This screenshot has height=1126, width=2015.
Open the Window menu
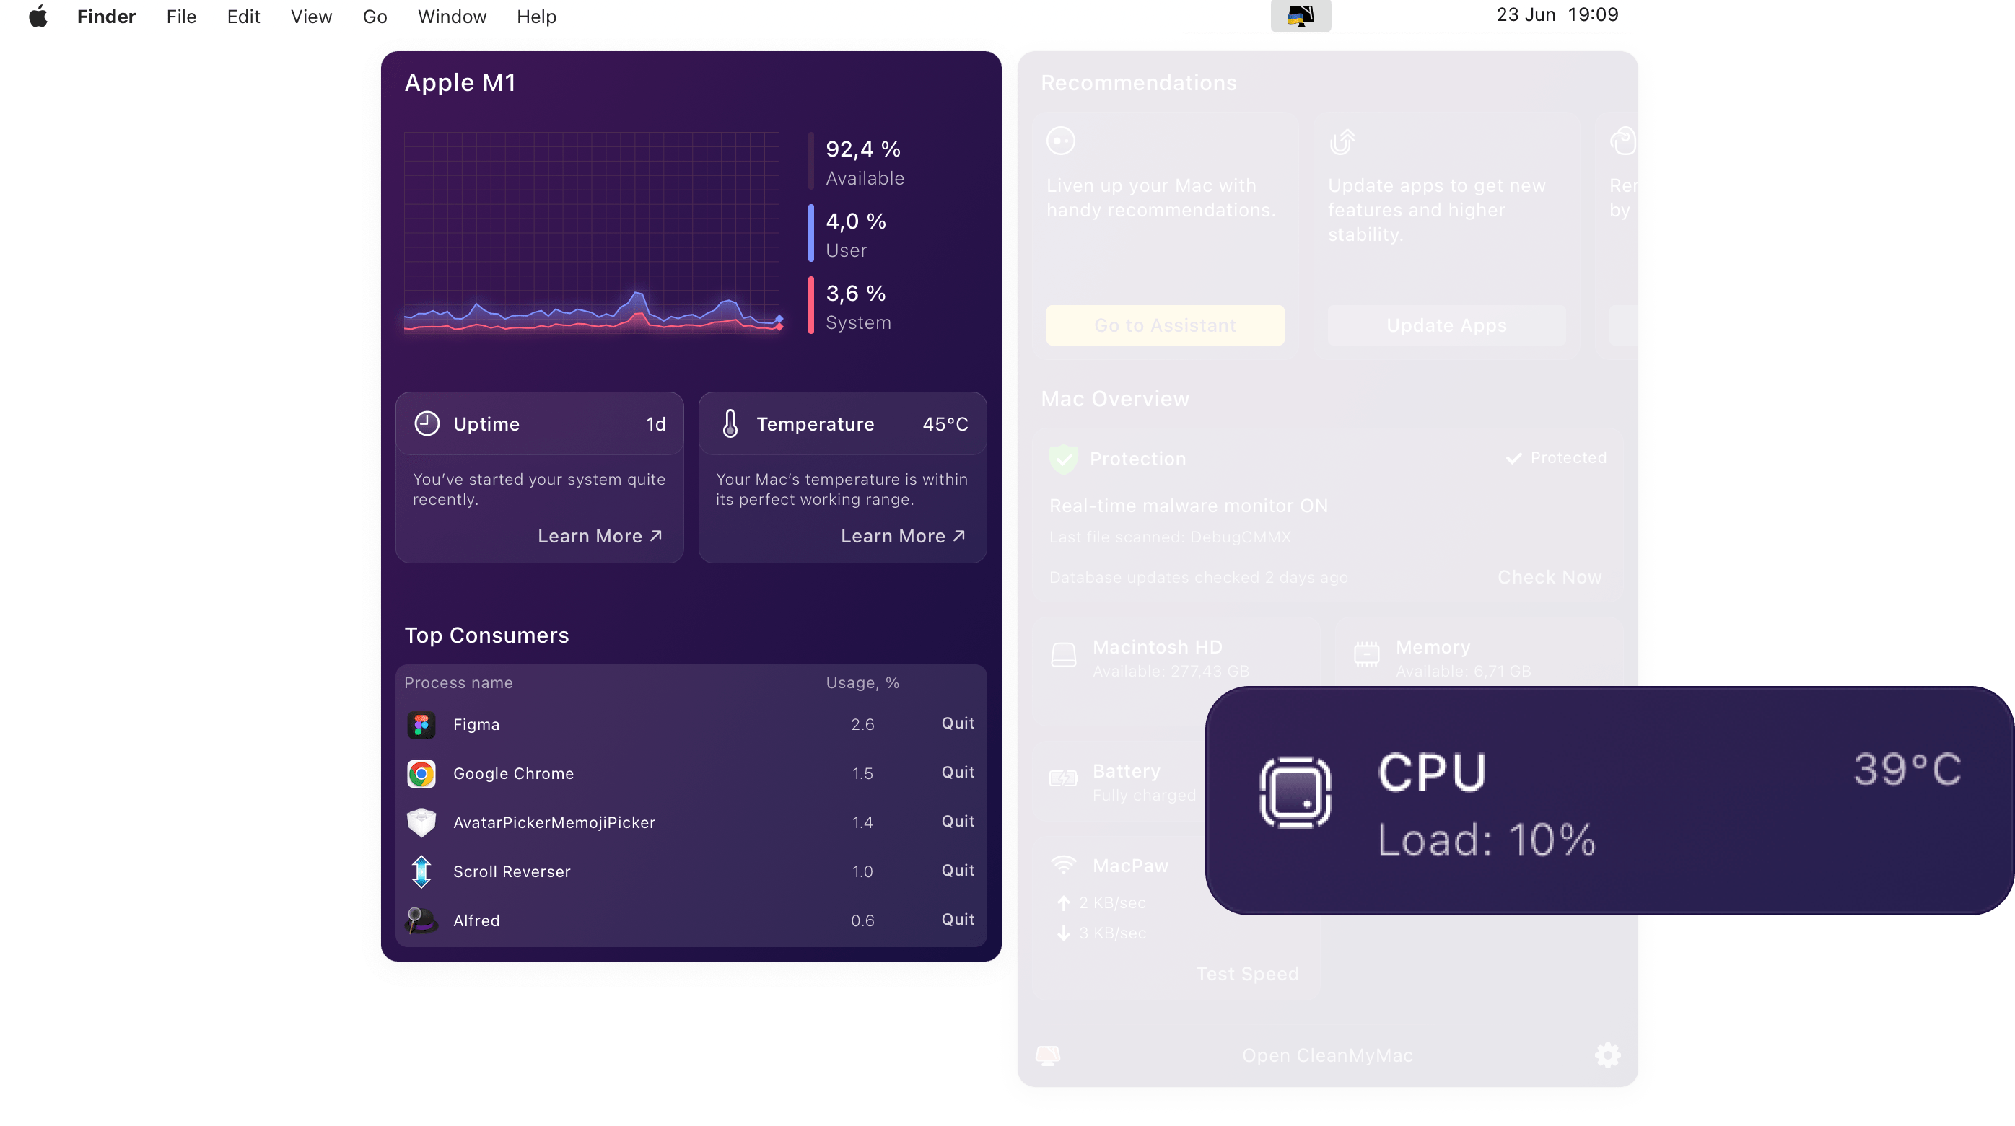point(451,17)
